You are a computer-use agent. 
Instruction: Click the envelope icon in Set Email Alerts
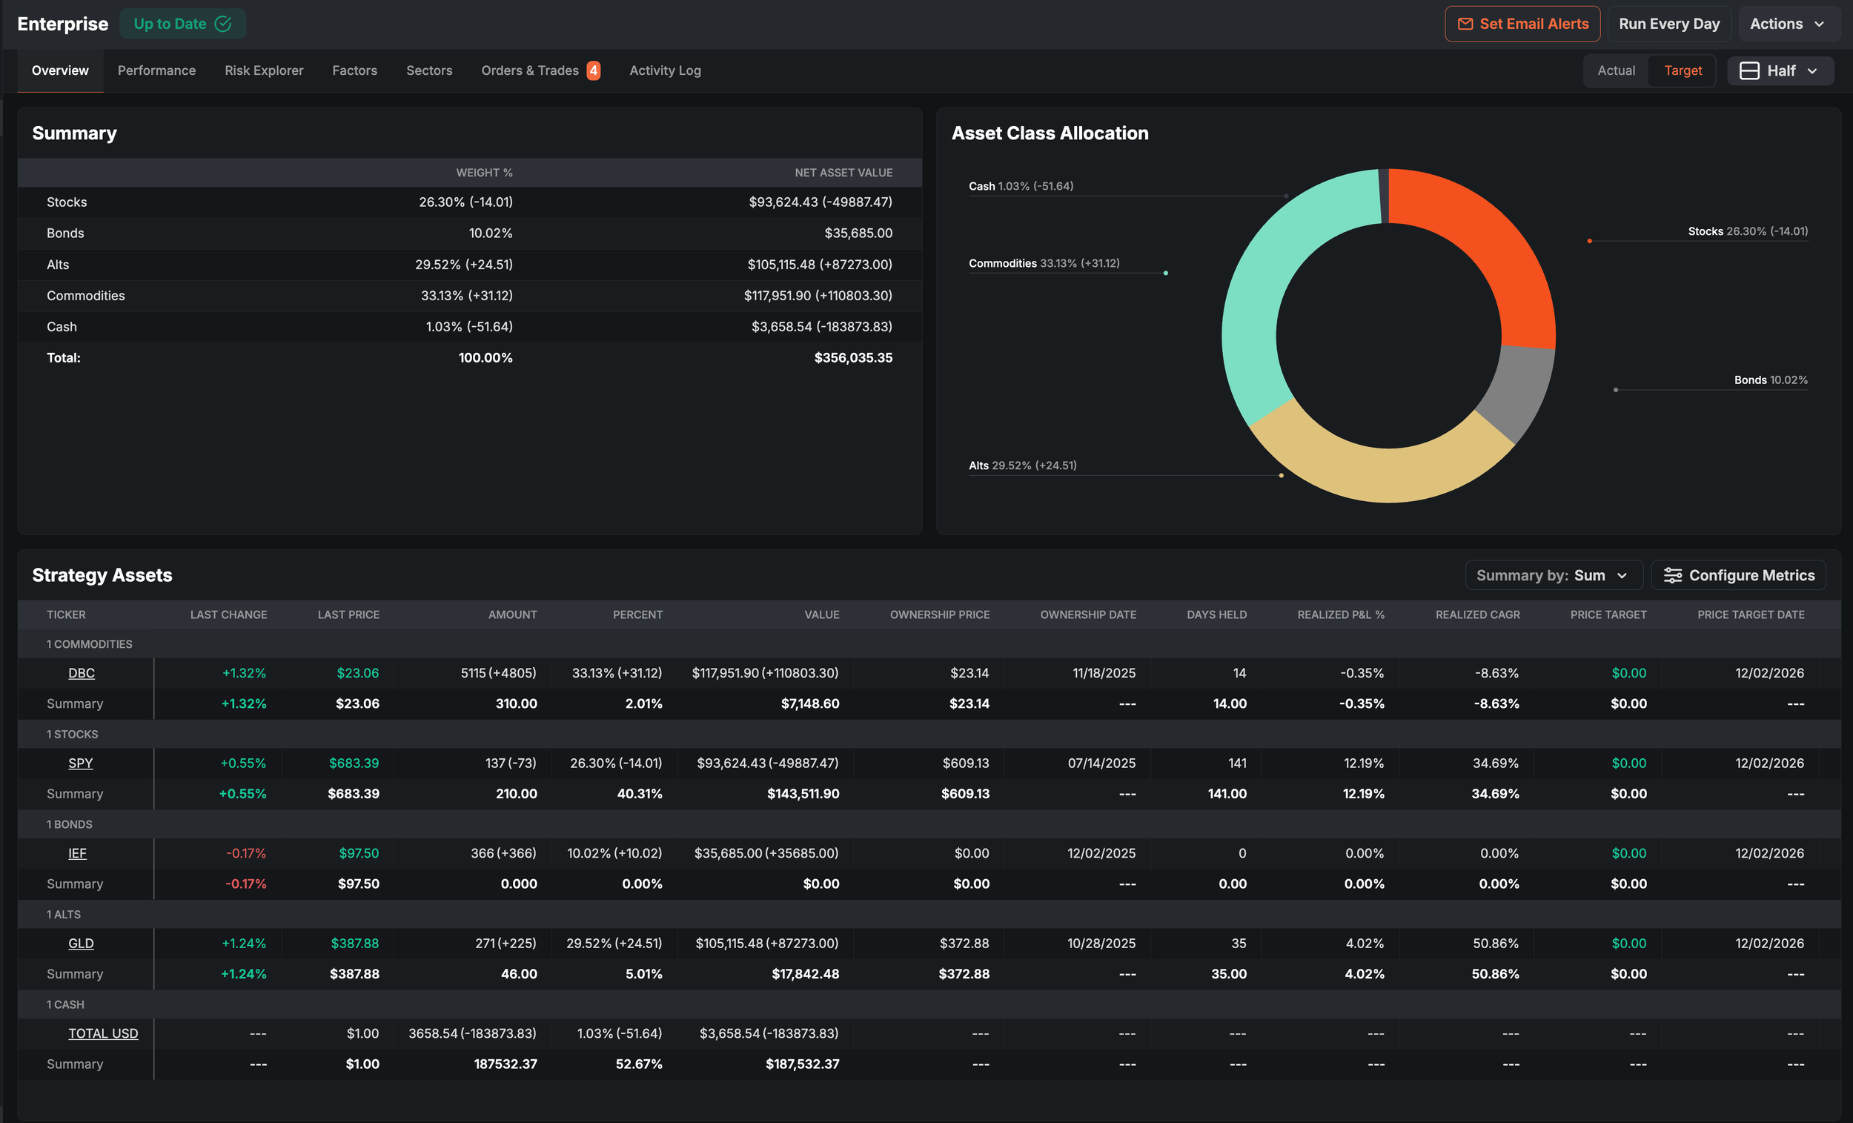coord(1464,24)
